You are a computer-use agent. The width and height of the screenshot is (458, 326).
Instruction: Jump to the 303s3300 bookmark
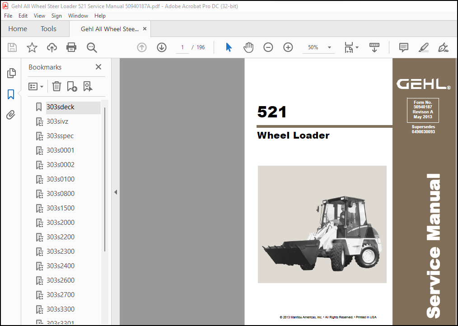point(61,309)
